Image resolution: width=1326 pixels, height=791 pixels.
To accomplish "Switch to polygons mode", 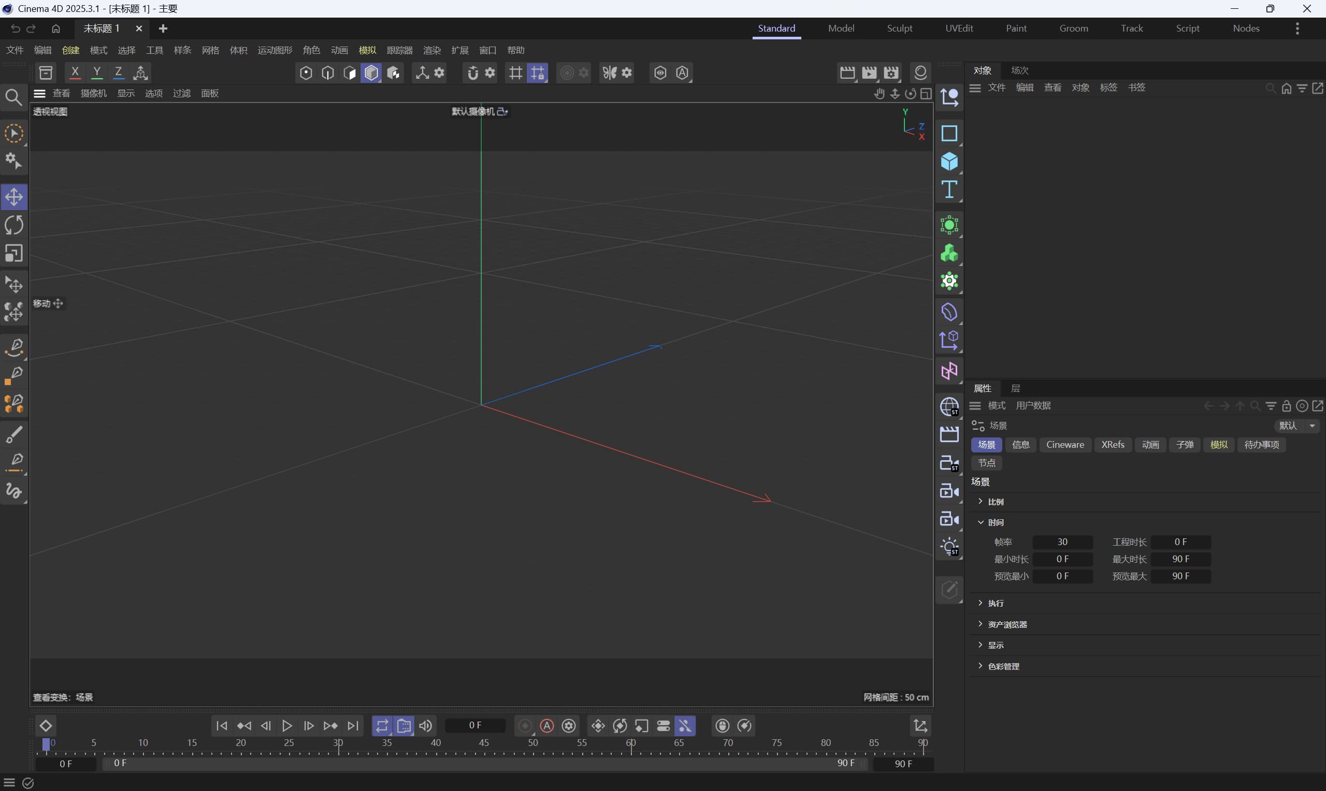I will coord(350,72).
